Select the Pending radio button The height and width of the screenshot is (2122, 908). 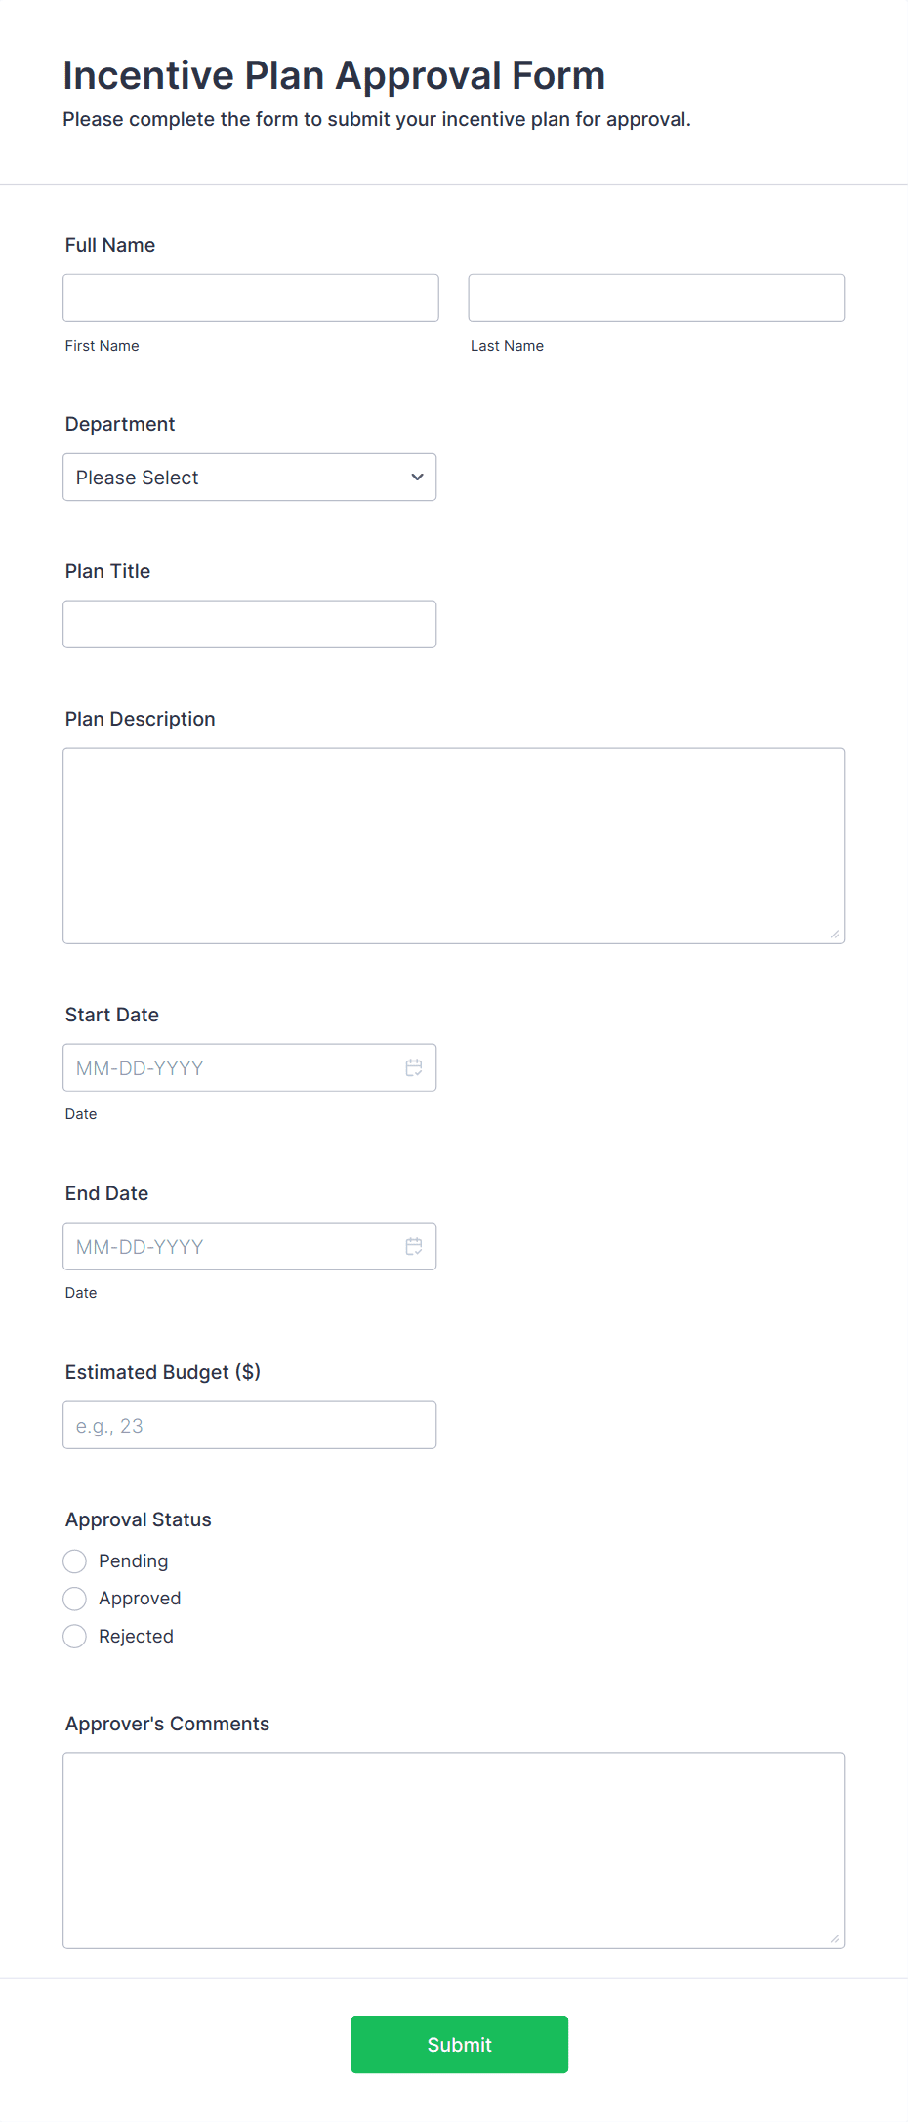click(x=75, y=1561)
